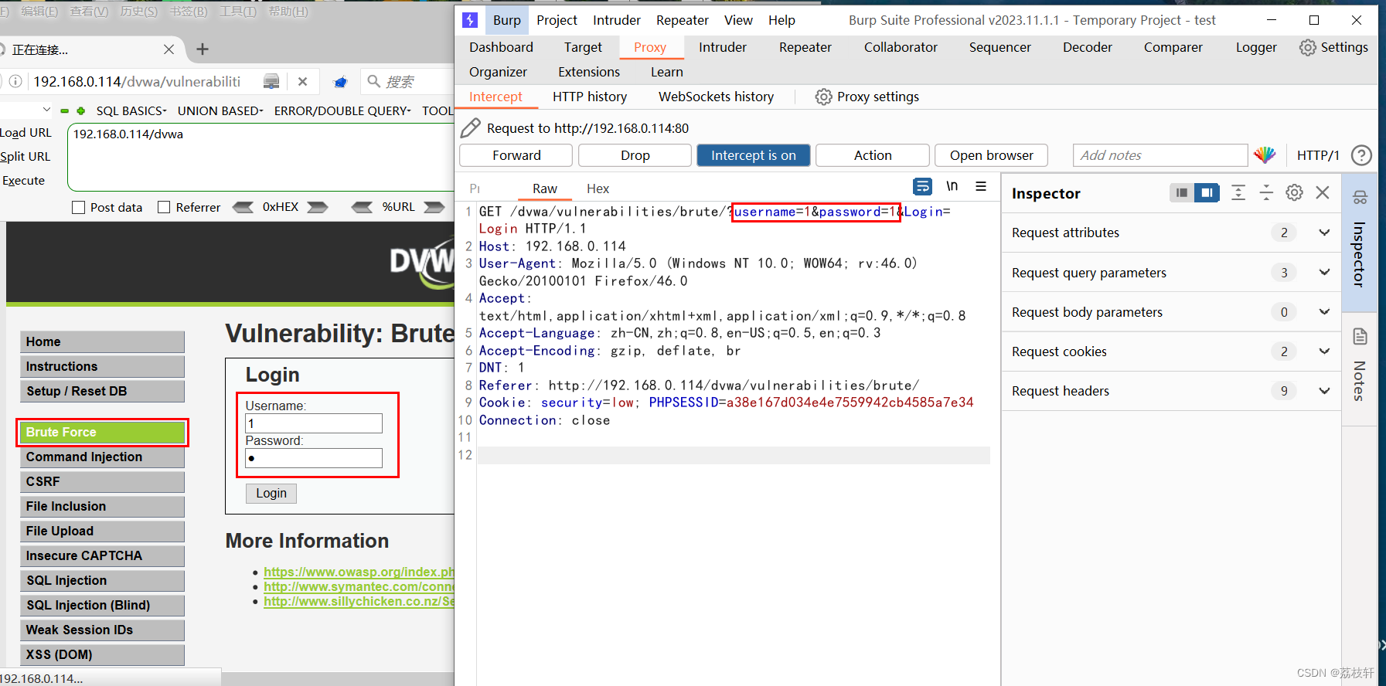Open new browser tab with plus
The image size is (1386, 686).
[x=203, y=49]
